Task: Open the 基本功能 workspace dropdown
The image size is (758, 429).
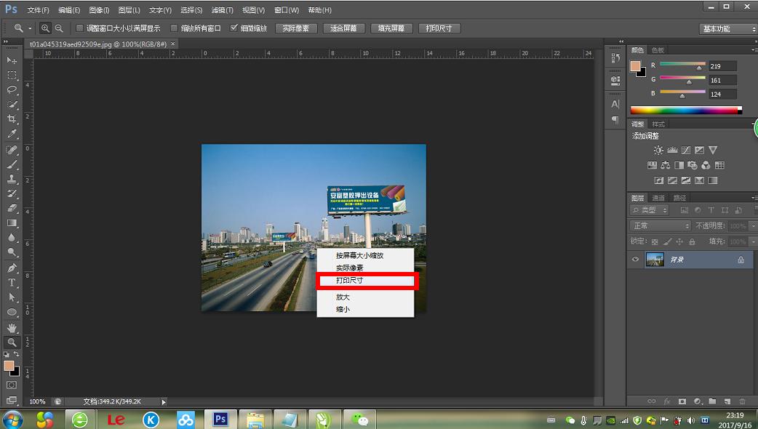Action: 728,28
